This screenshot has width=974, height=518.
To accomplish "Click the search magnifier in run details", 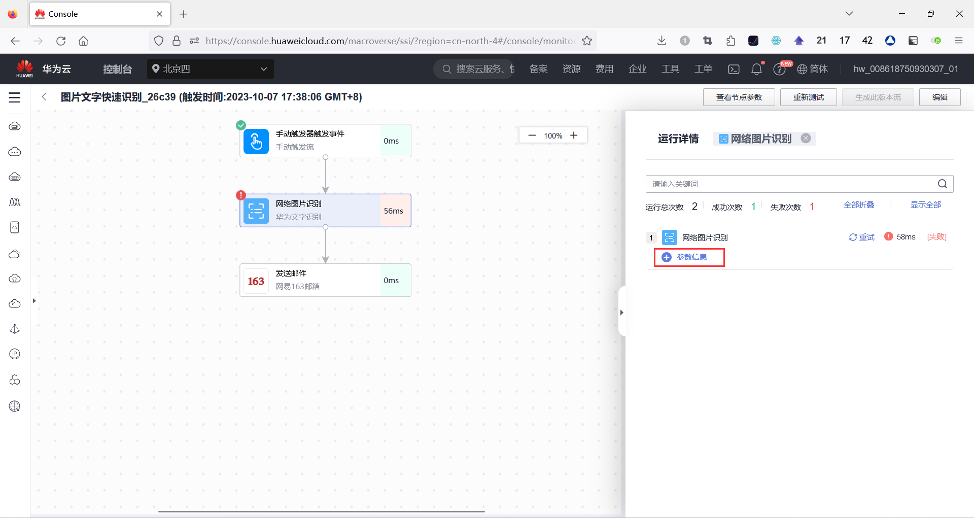I will (943, 184).
